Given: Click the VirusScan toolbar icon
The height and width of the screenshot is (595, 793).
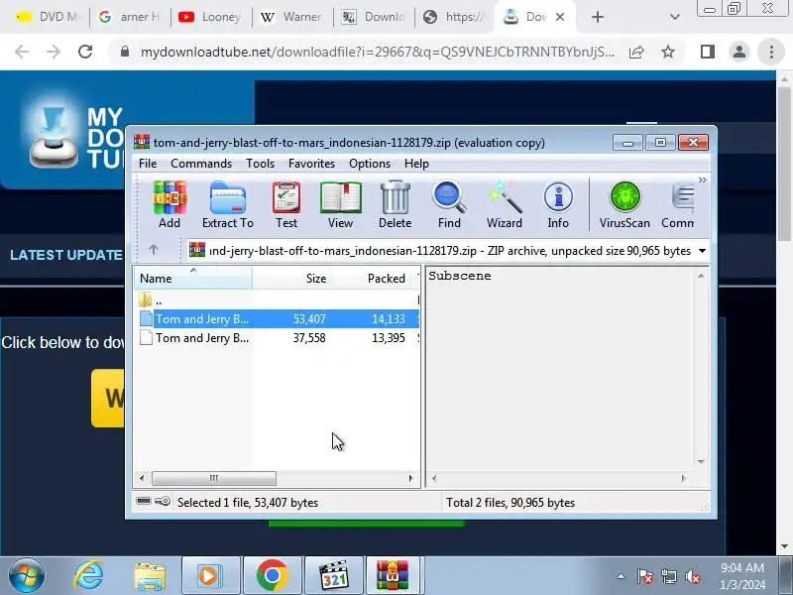Looking at the screenshot, I should pyautogui.click(x=624, y=205).
